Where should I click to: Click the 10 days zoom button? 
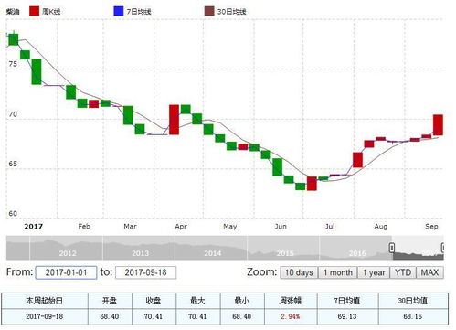pos(299,272)
